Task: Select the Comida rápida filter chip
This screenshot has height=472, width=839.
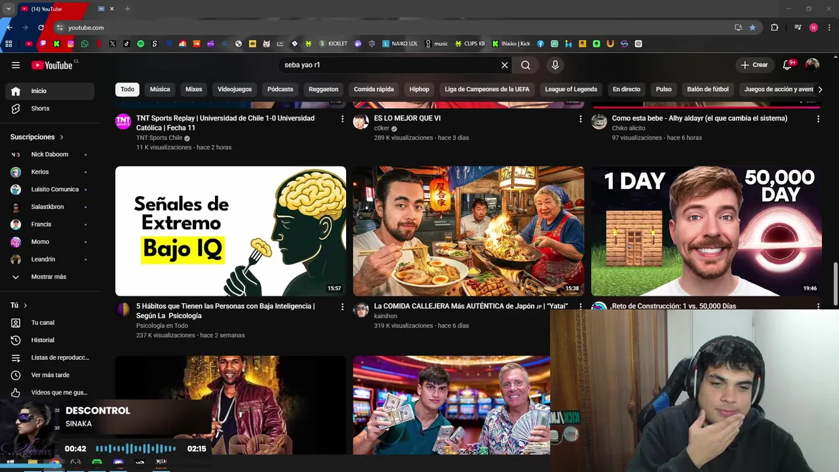Action: (374, 89)
